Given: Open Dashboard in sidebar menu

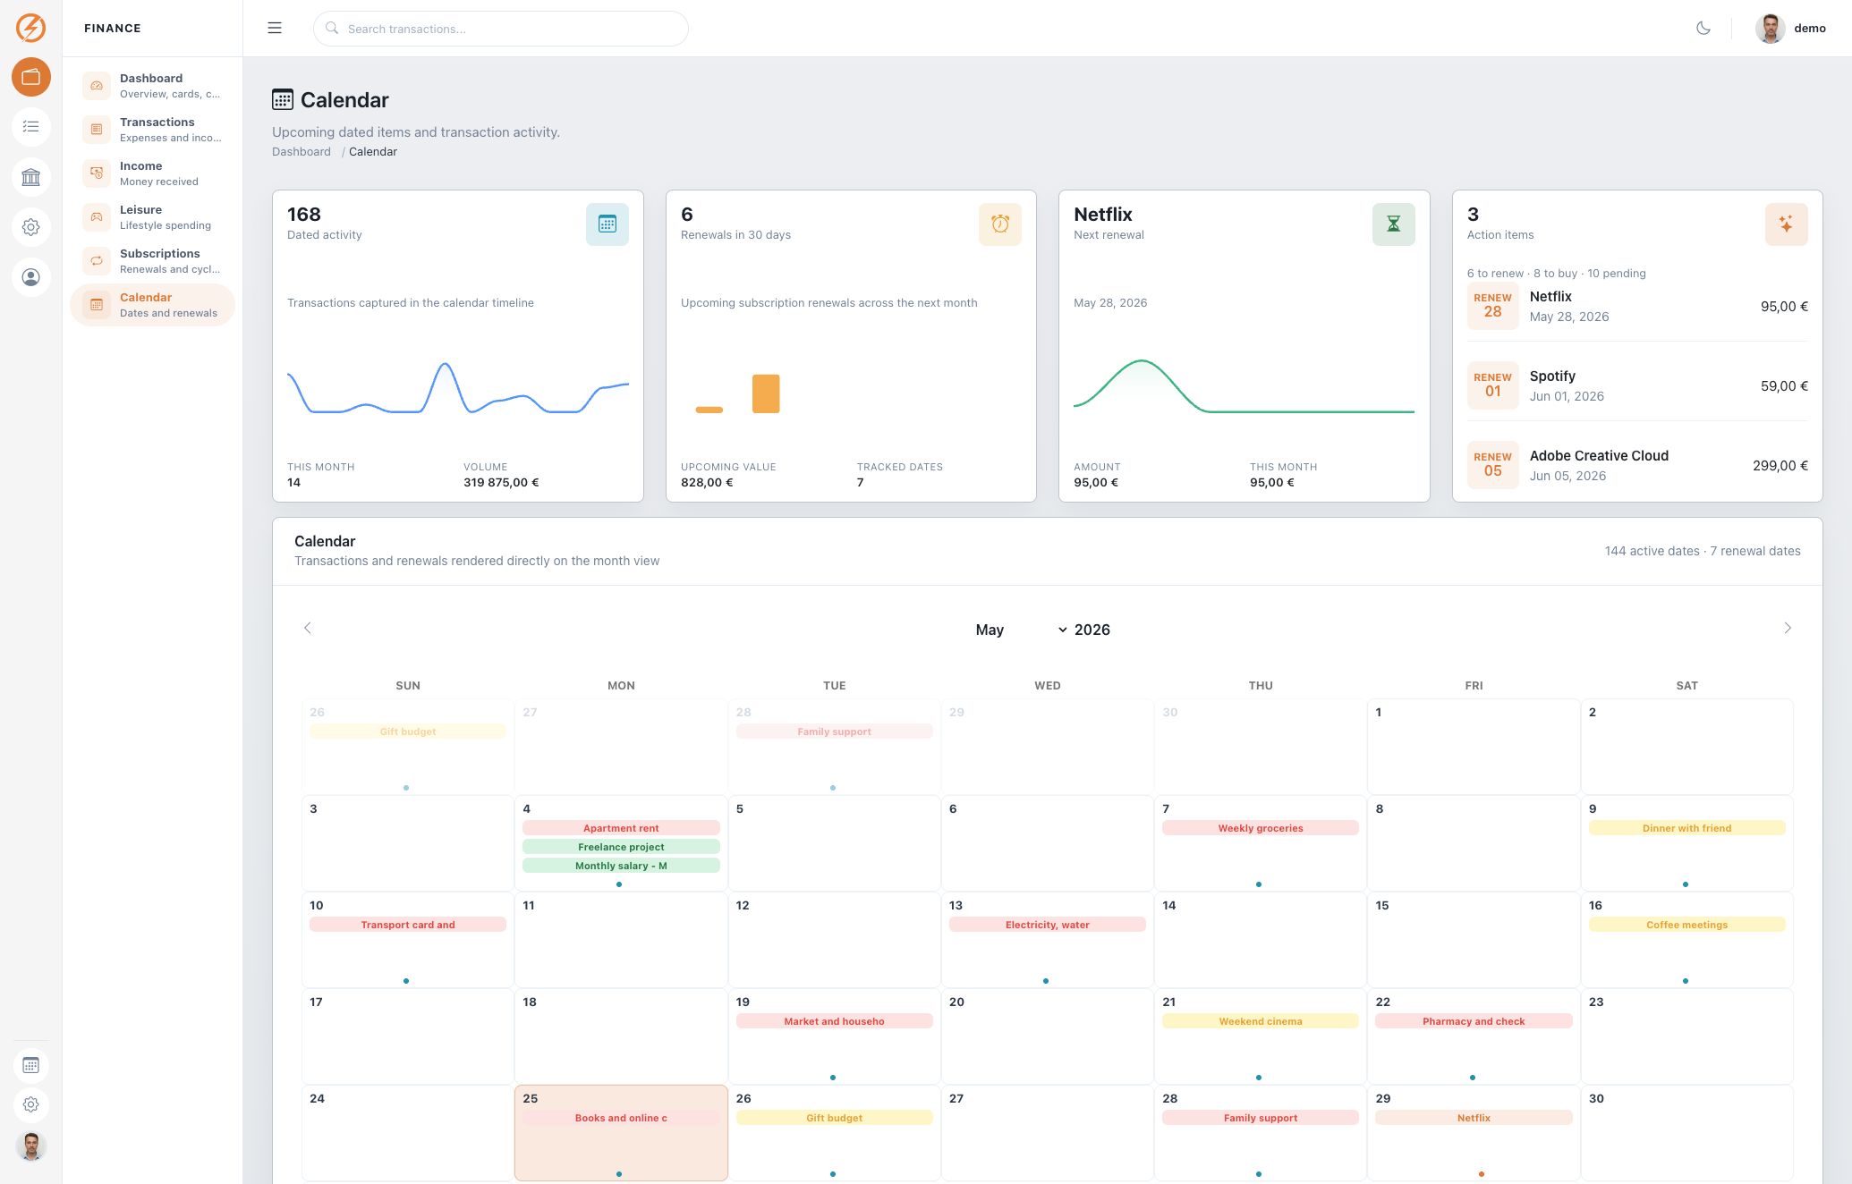Looking at the screenshot, I should (x=152, y=86).
